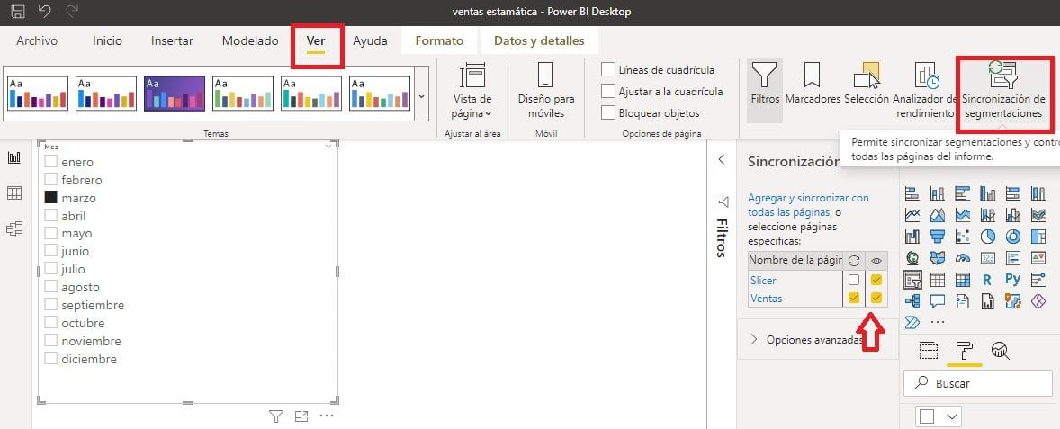Viewport: 1060px width, 429px height.
Task: Switch to Data table view in sidebar
Action: click(x=14, y=193)
